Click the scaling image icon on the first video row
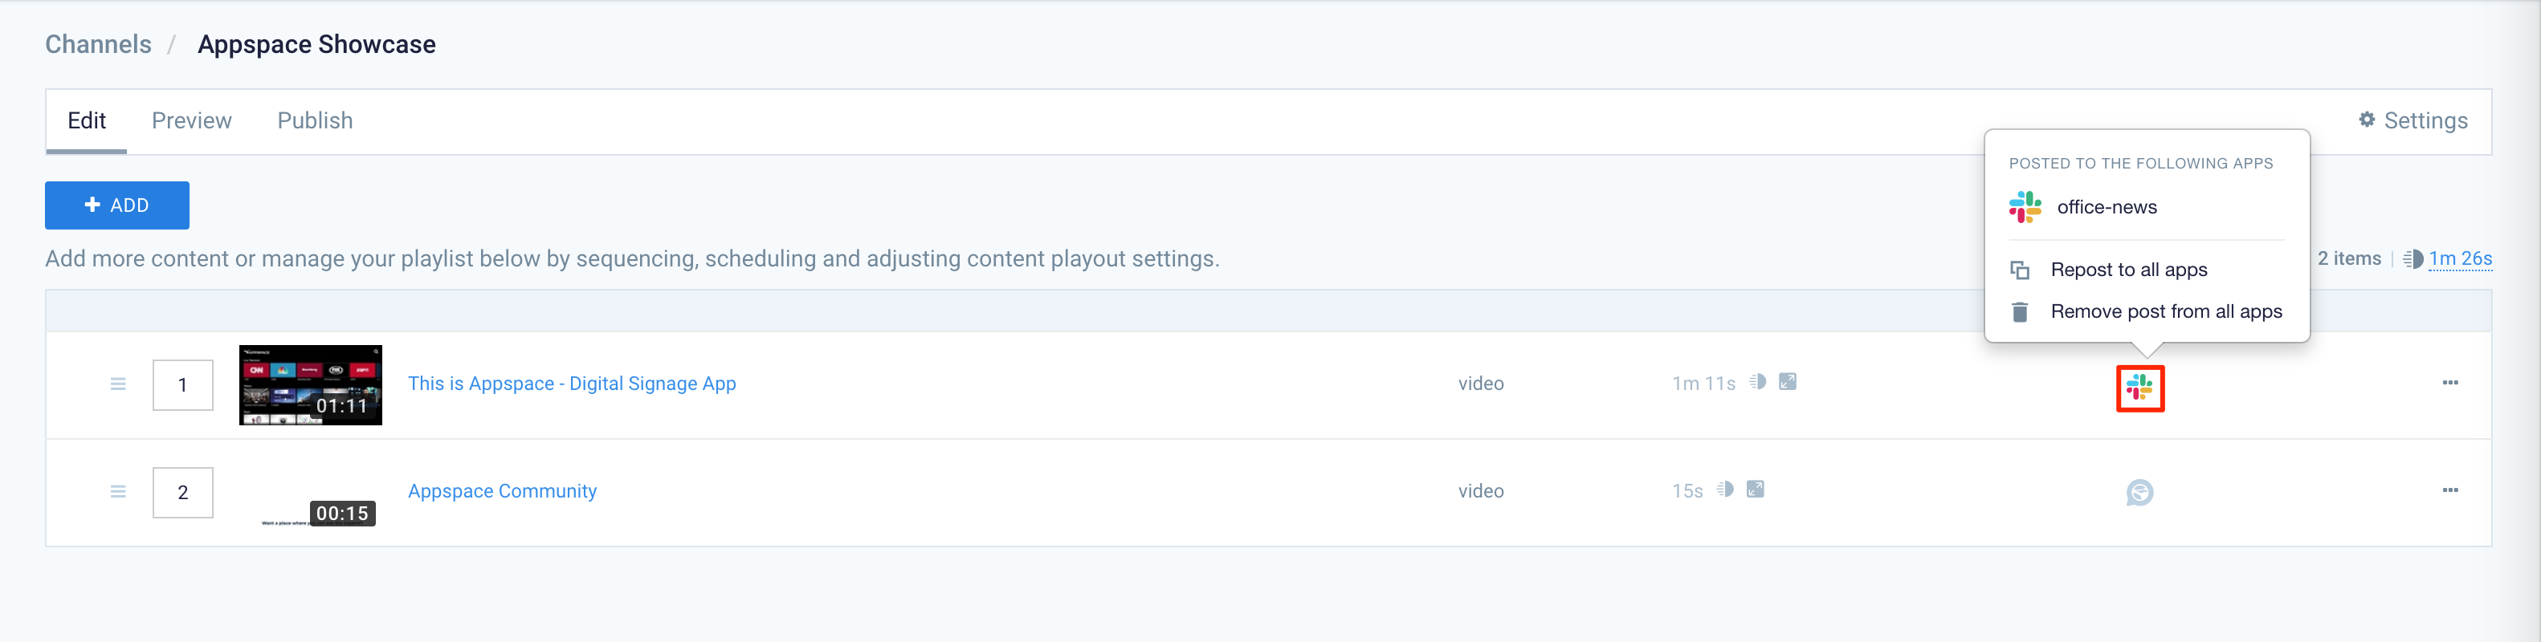The height and width of the screenshot is (642, 2541). pyautogui.click(x=1788, y=382)
